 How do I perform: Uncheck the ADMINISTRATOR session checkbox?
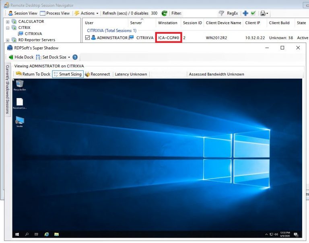(x=87, y=38)
